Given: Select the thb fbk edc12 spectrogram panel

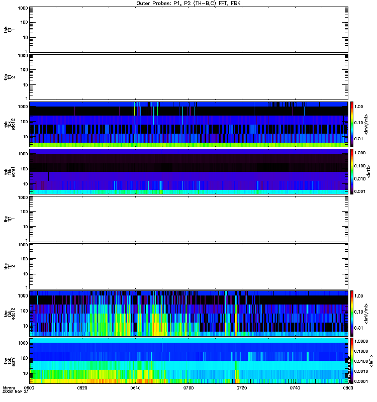Looking at the screenshot, I should click(189, 124).
